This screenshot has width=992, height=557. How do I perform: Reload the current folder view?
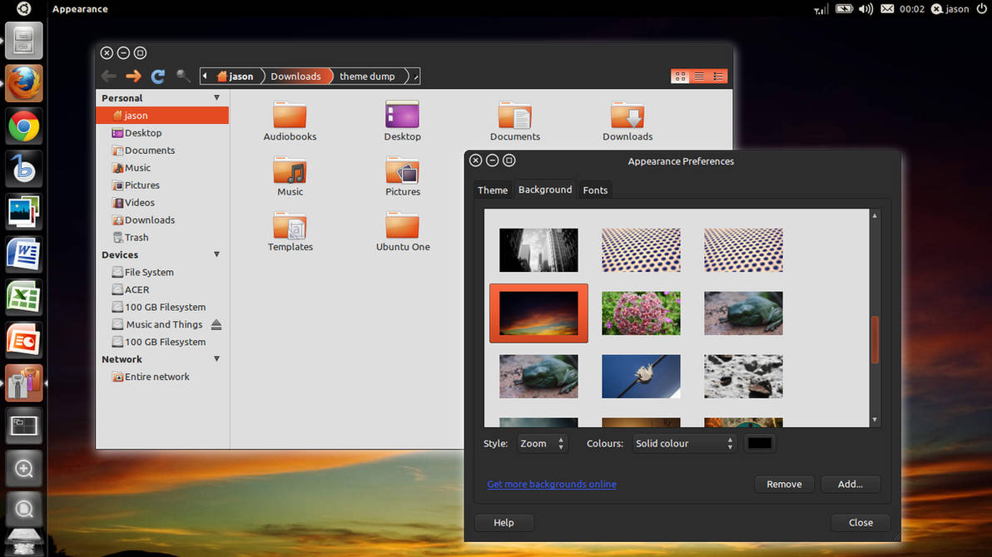(x=158, y=76)
